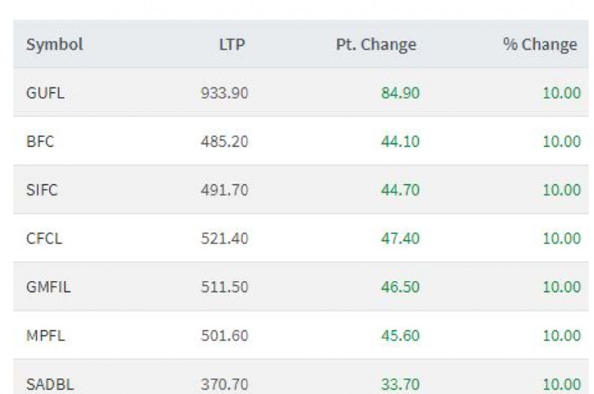
Task: Open the BFC stock symbol
Action: (40, 141)
